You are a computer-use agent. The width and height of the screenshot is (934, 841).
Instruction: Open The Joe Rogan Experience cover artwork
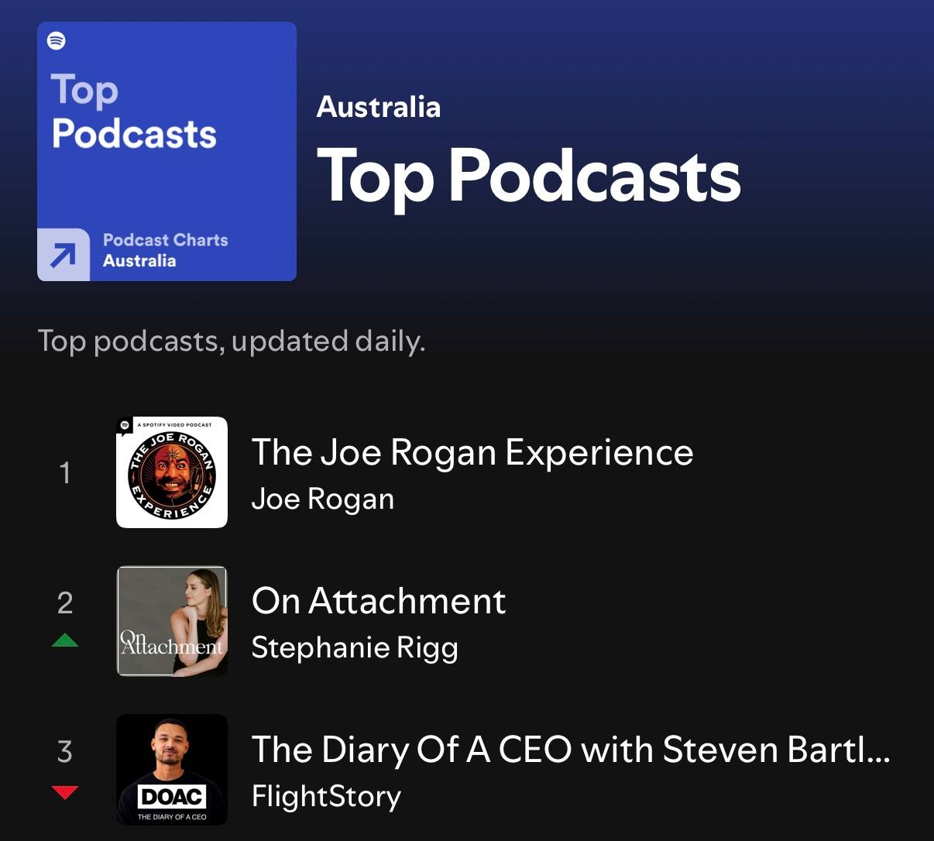pyautogui.click(x=172, y=474)
